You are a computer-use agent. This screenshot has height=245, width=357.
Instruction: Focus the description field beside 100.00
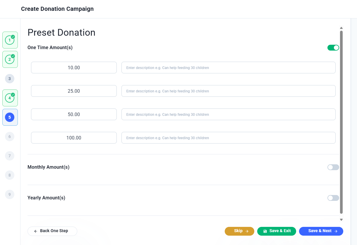point(229,138)
